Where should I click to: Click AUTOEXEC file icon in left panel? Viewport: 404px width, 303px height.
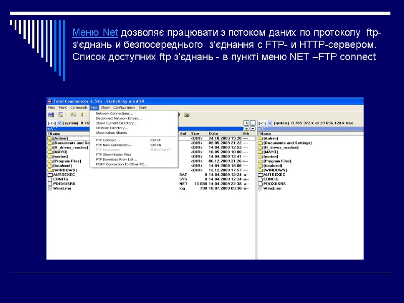point(50,175)
